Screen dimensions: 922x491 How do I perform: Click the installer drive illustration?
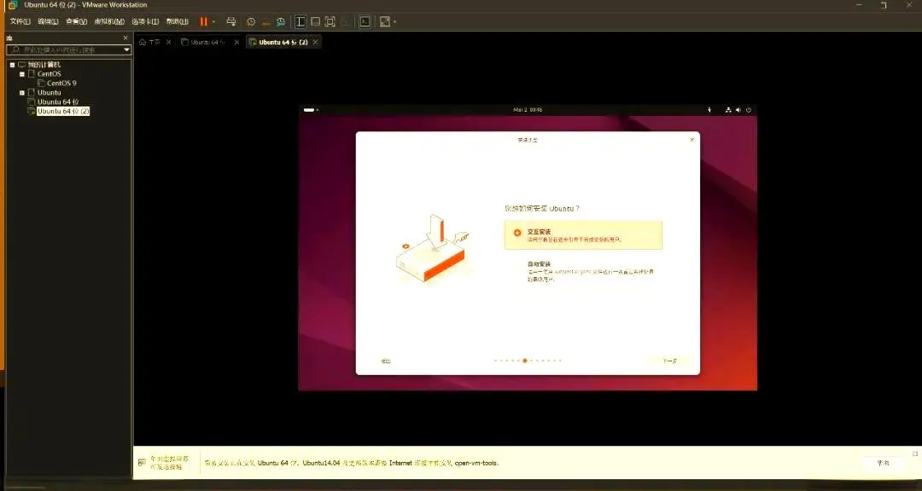tap(432, 250)
